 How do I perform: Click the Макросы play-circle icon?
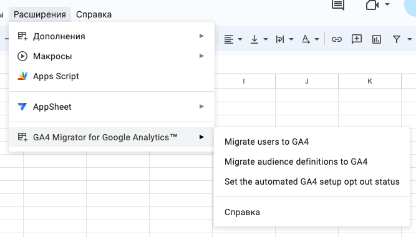(x=22, y=56)
